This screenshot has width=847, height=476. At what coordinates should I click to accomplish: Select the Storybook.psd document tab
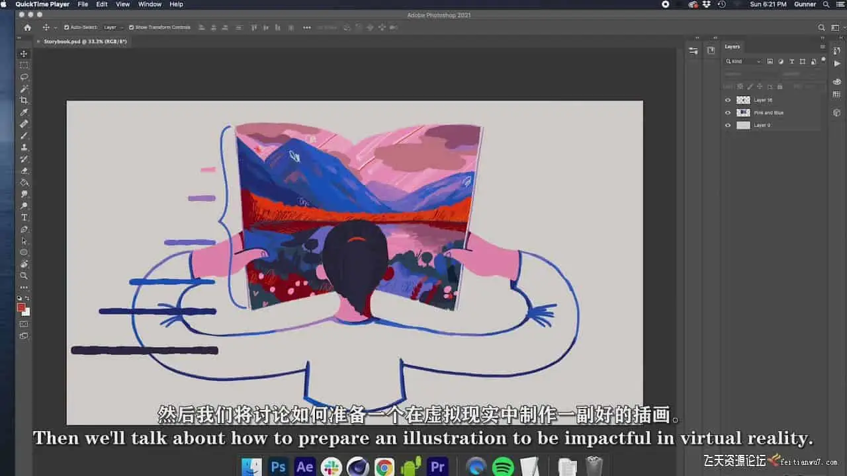pyautogui.click(x=85, y=42)
